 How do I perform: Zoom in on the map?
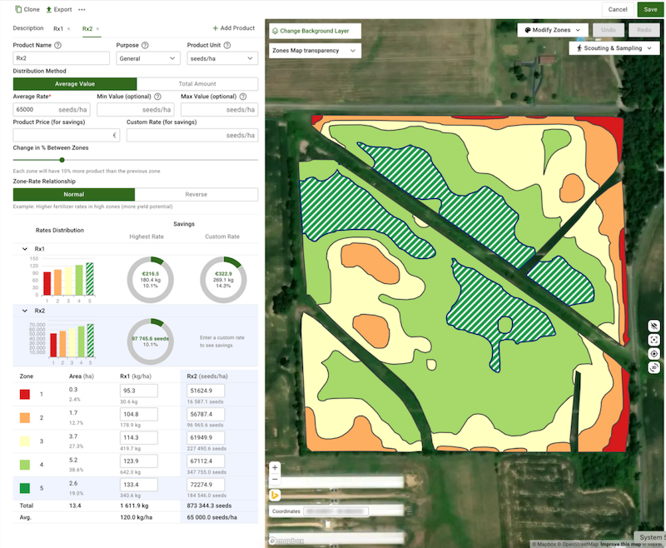click(x=275, y=467)
